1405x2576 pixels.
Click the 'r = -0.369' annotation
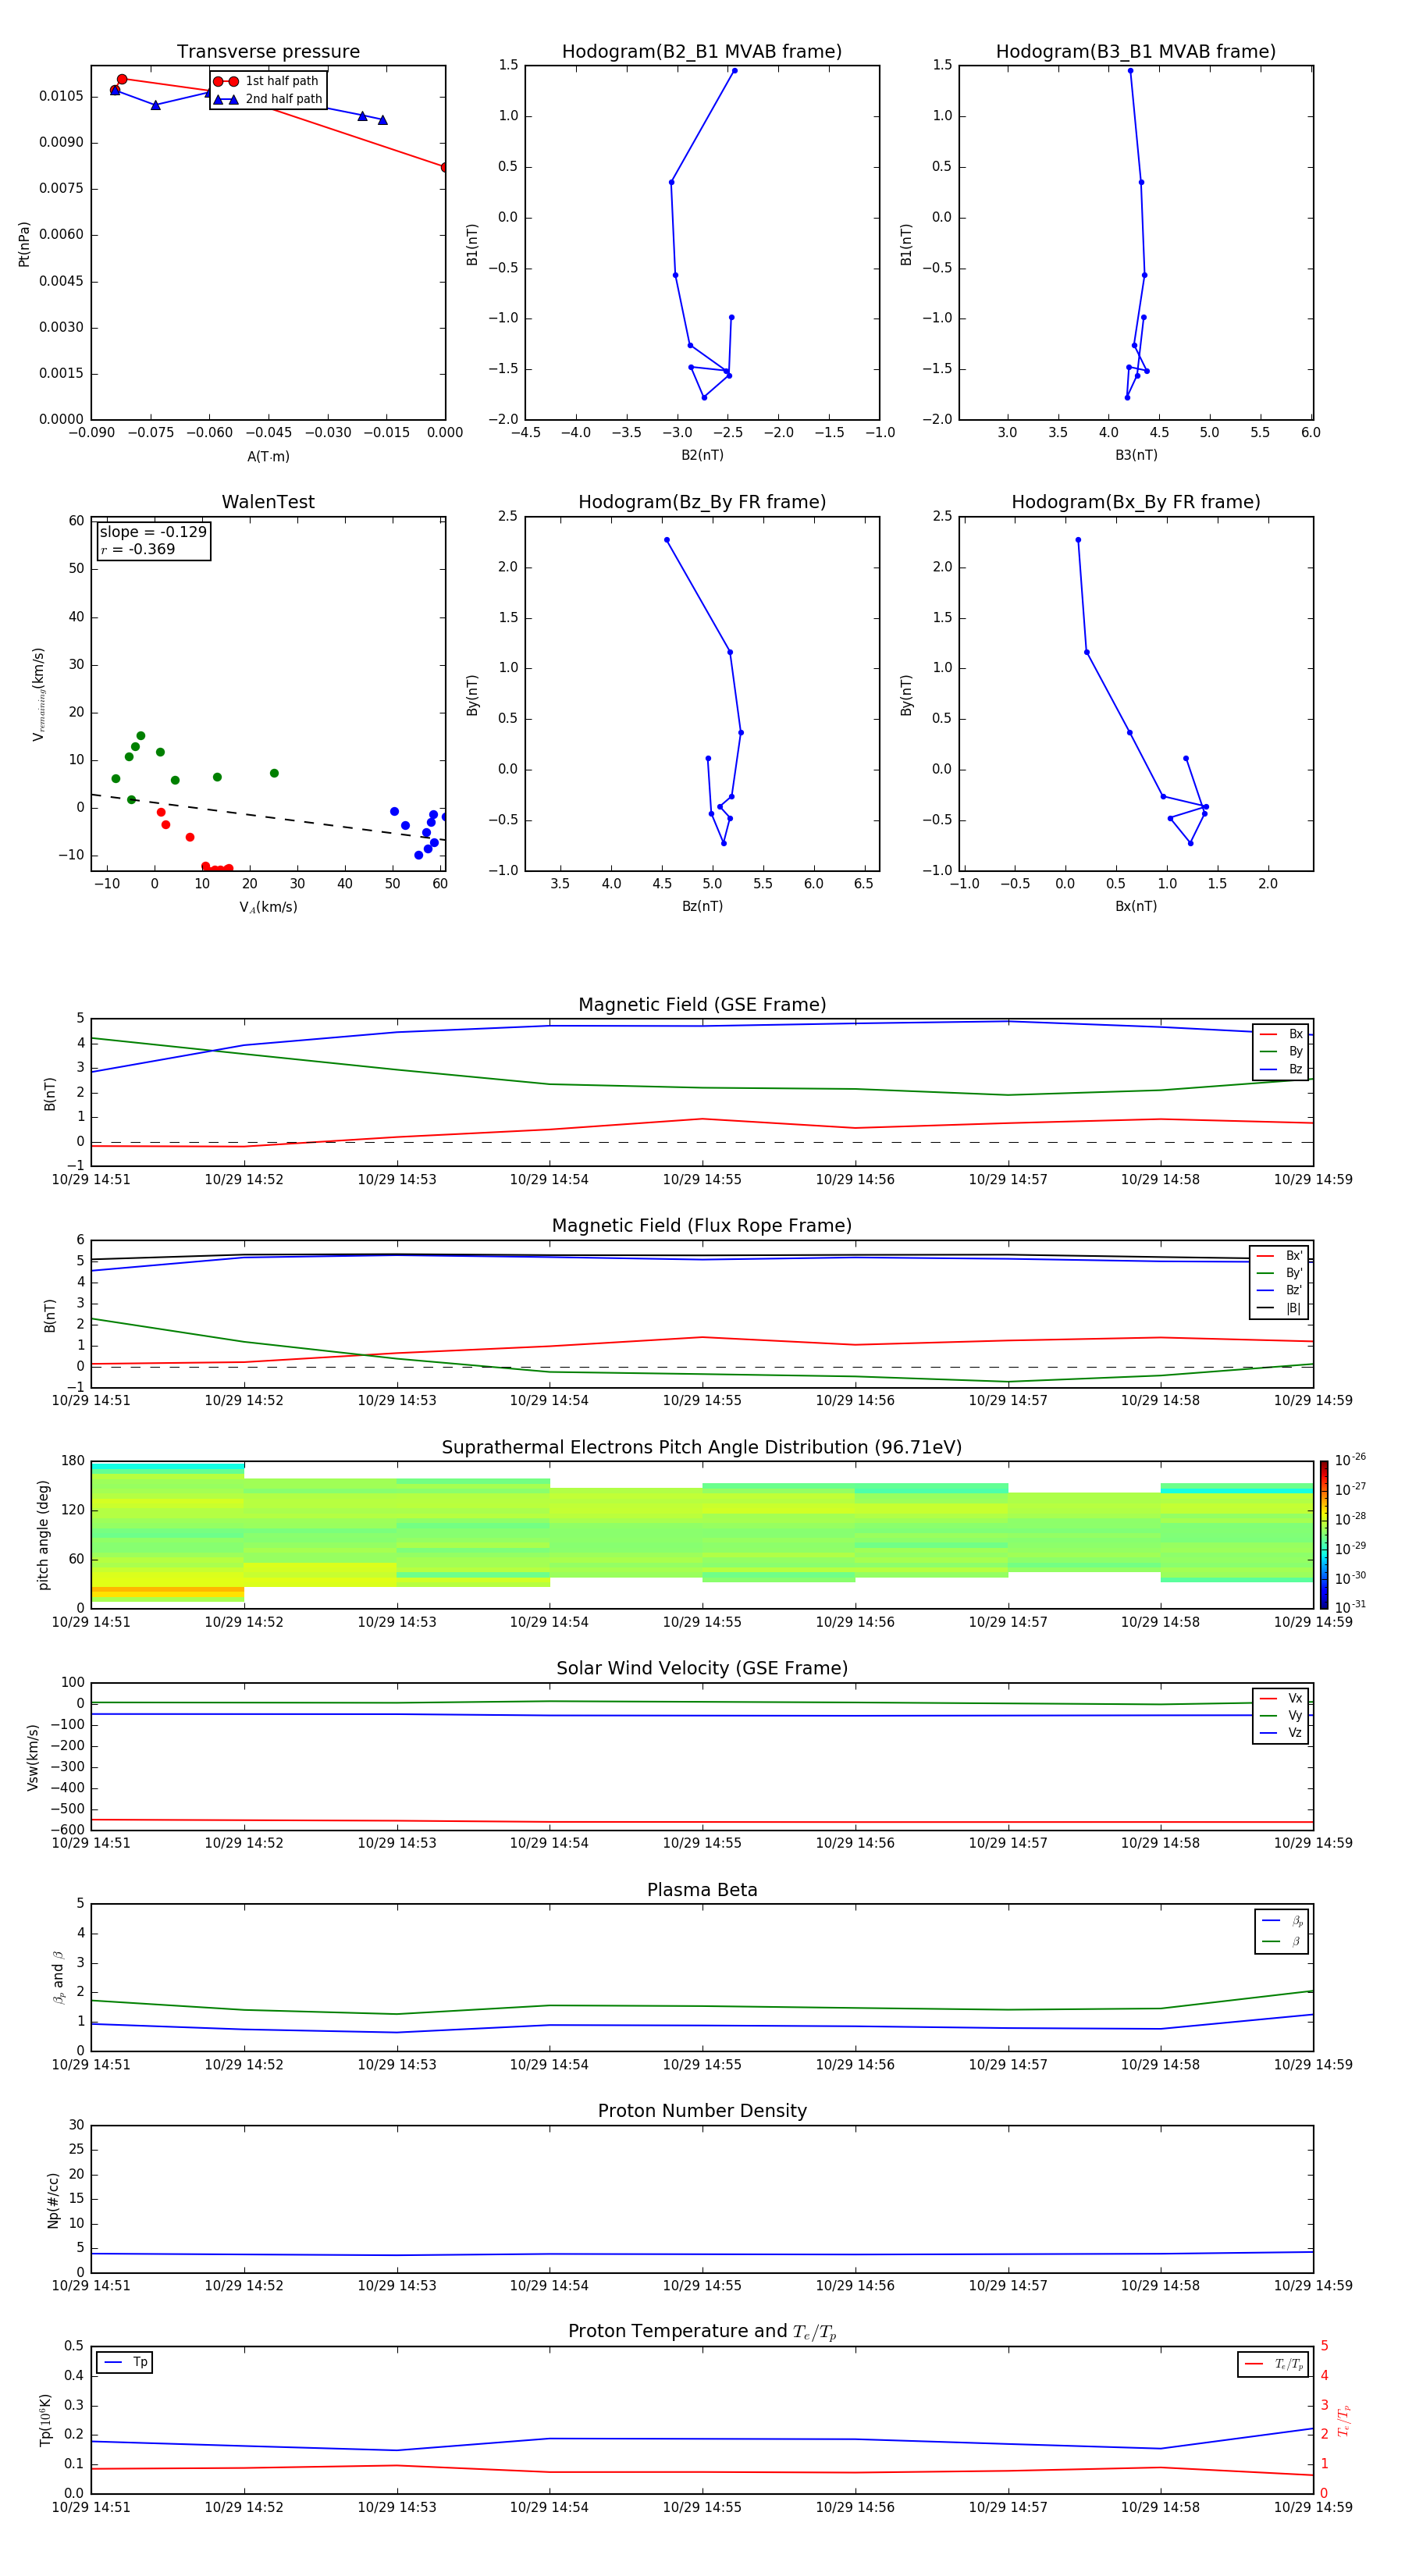point(138,549)
